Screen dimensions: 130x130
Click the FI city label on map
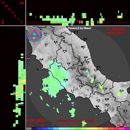[45, 34]
